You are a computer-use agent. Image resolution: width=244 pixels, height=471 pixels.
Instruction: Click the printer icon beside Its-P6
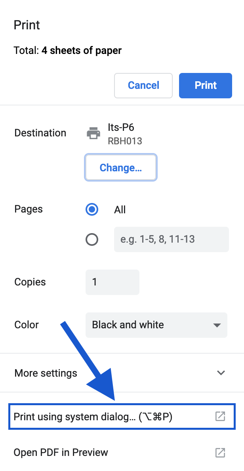pyautogui.click(x=93, y=133)
